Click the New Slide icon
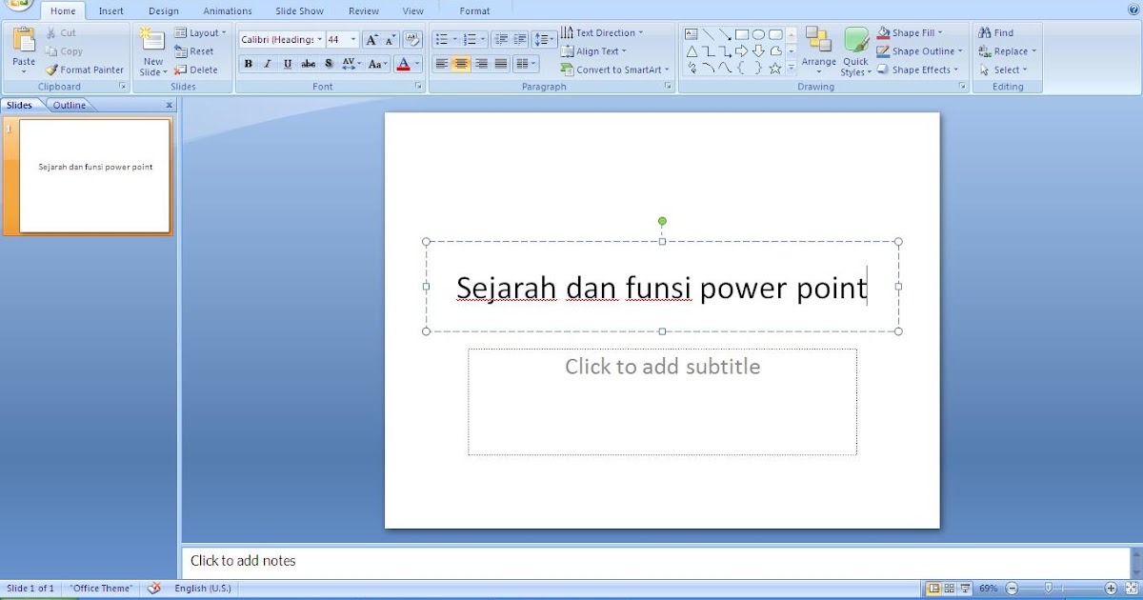1143x600 pixels. pyautogui.click(x=151, y=40)
